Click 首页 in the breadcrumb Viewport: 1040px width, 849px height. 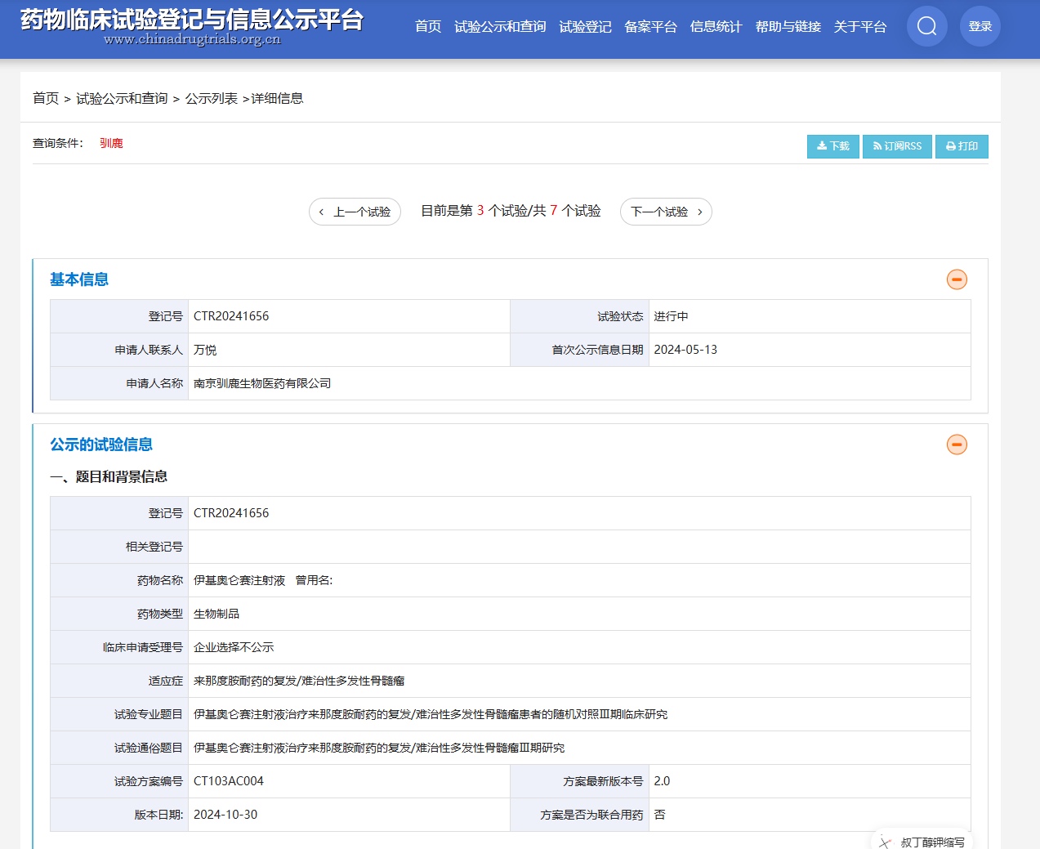[46, 98]
